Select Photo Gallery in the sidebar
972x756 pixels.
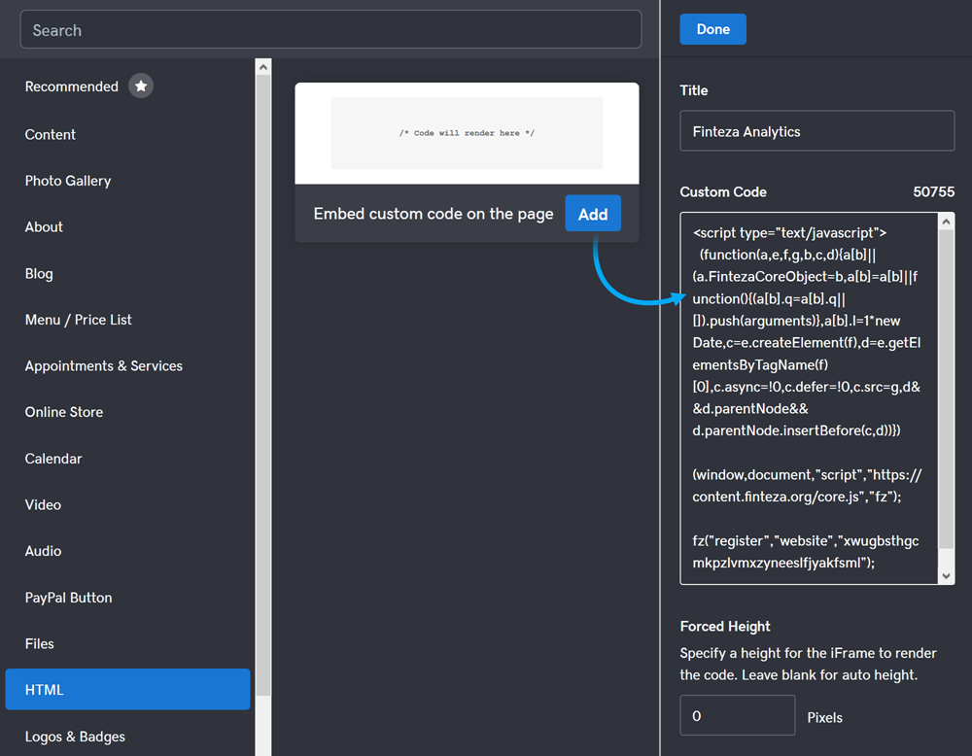pos(68,181)
